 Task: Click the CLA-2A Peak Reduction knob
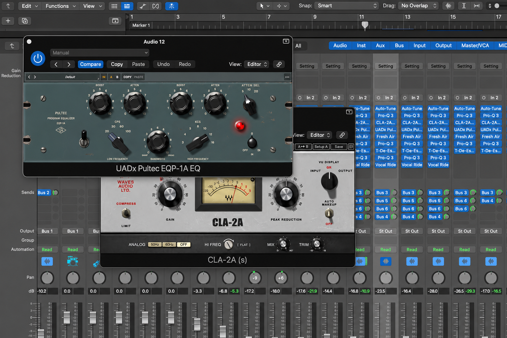[x=286, y=194]
